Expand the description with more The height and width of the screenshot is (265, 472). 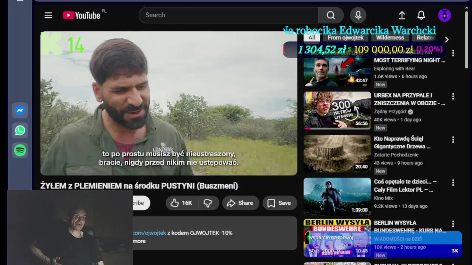(139, 241)
